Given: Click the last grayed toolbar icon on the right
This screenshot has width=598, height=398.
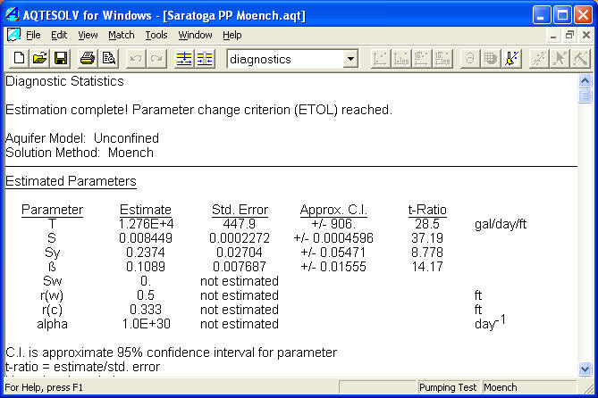Looking at the screenshot, I should click(x=580, y=59).
